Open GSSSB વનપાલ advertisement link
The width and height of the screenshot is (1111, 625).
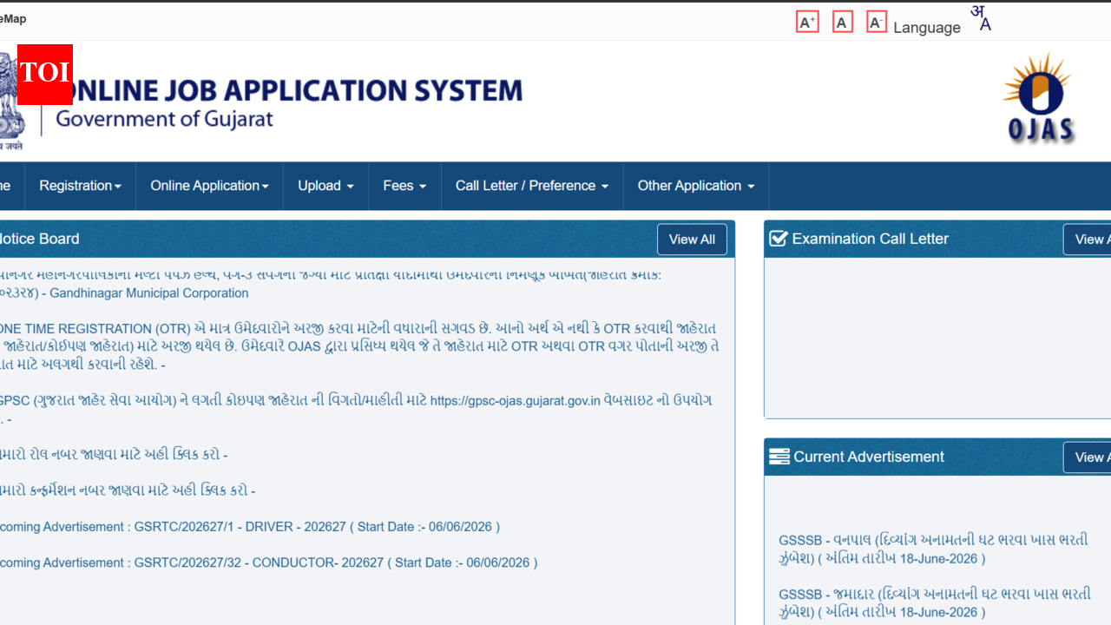tap(933, 549)
